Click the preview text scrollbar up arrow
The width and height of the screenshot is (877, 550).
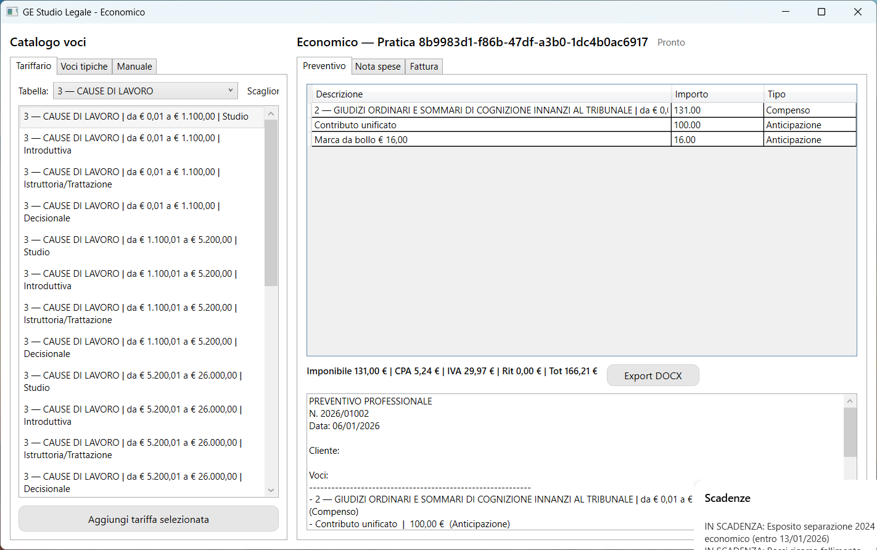[x=850, y=401]
